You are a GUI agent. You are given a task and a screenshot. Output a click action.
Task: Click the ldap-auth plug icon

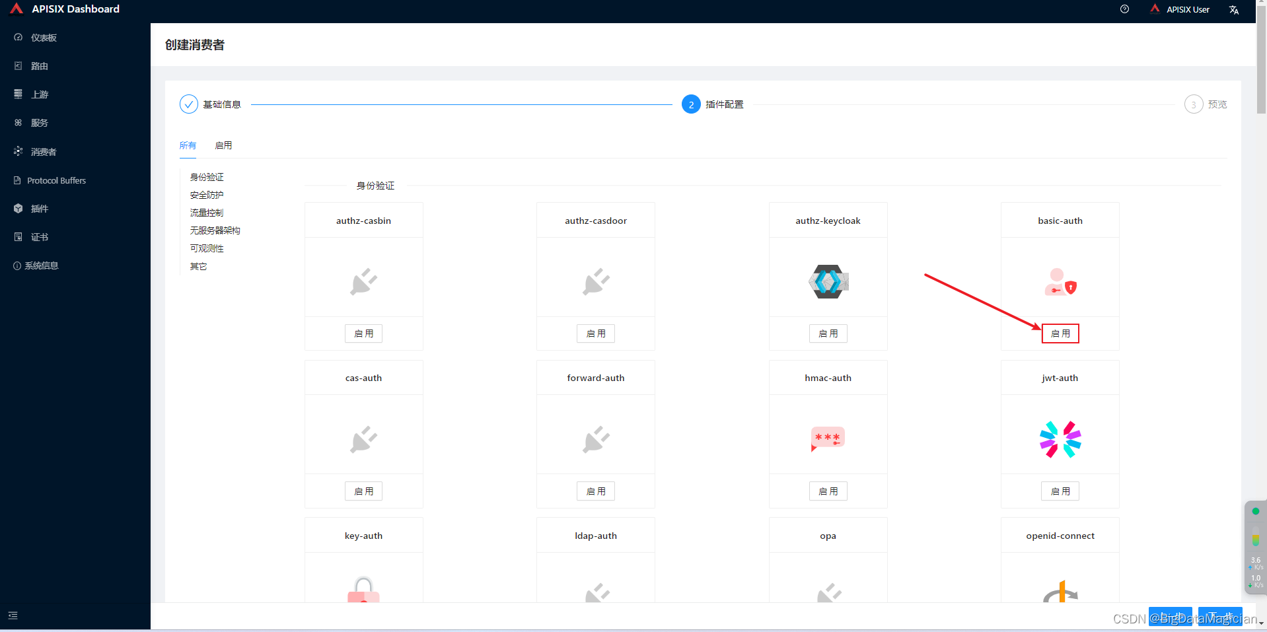(x=597, y=592)
